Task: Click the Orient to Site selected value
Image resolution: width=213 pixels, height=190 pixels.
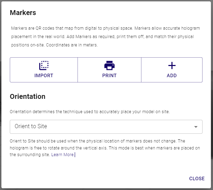Action: pyautogui.click(x=31, y=126)
